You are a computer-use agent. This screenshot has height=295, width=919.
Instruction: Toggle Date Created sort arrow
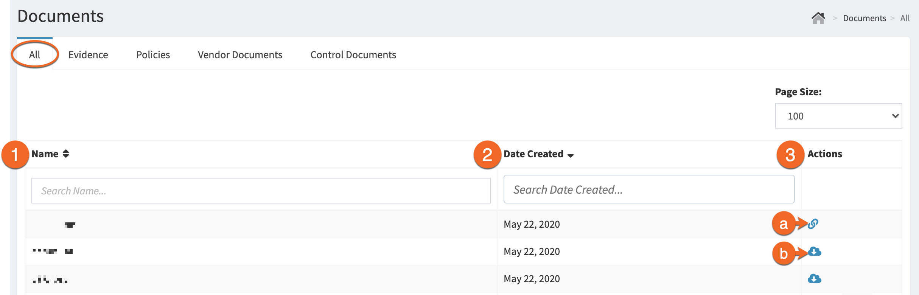click(571, 155)
